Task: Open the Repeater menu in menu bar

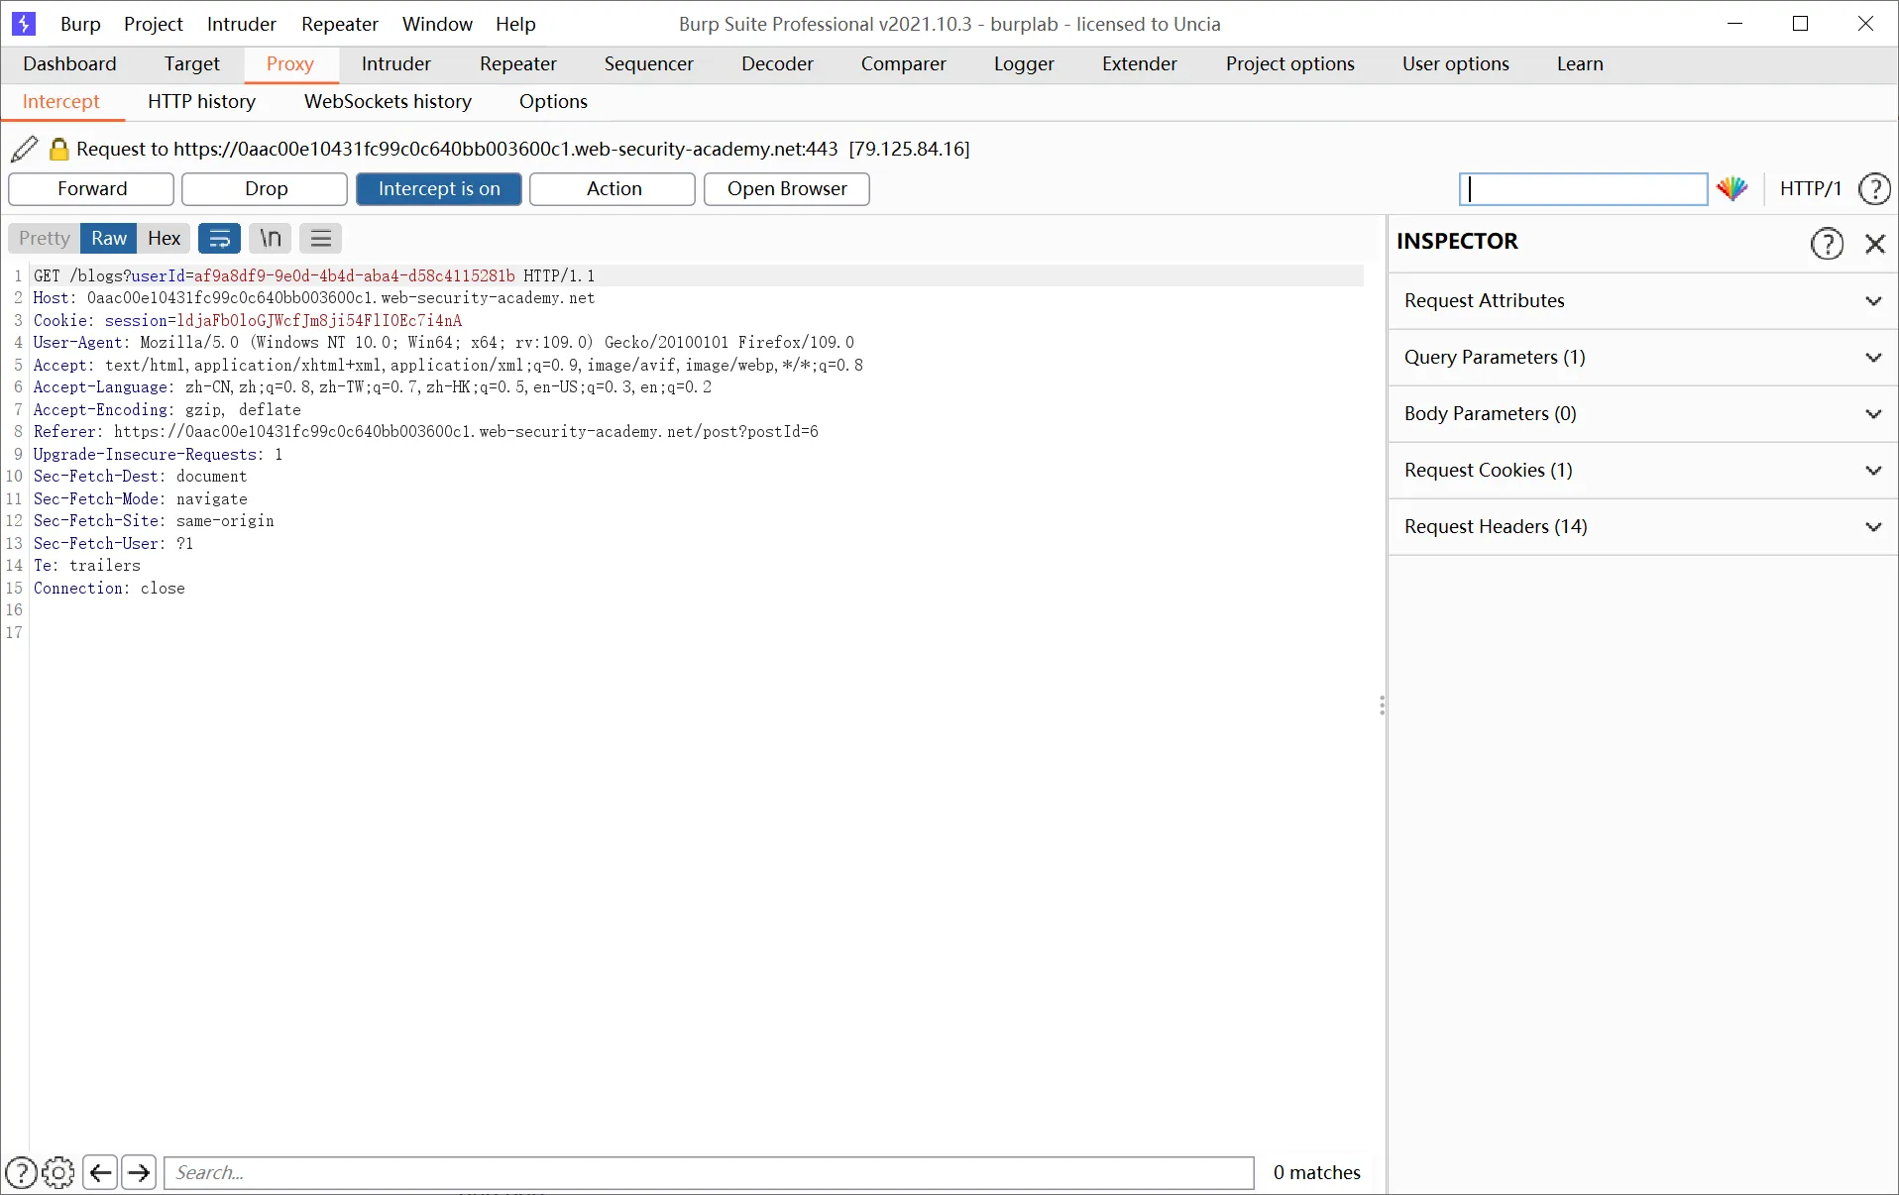Action: click(340, 24)
